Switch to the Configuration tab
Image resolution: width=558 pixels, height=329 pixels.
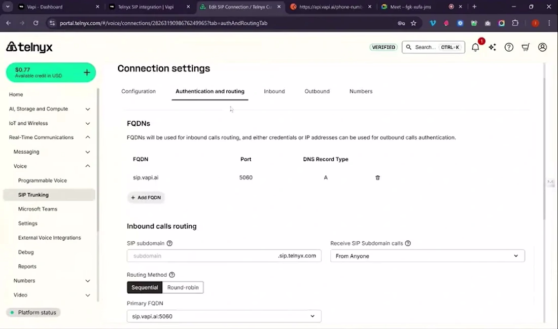(x=138, y=91)
